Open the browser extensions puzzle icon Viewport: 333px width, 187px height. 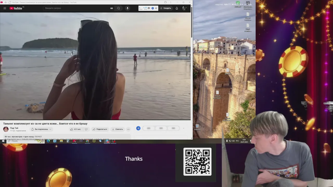(165, 2)
